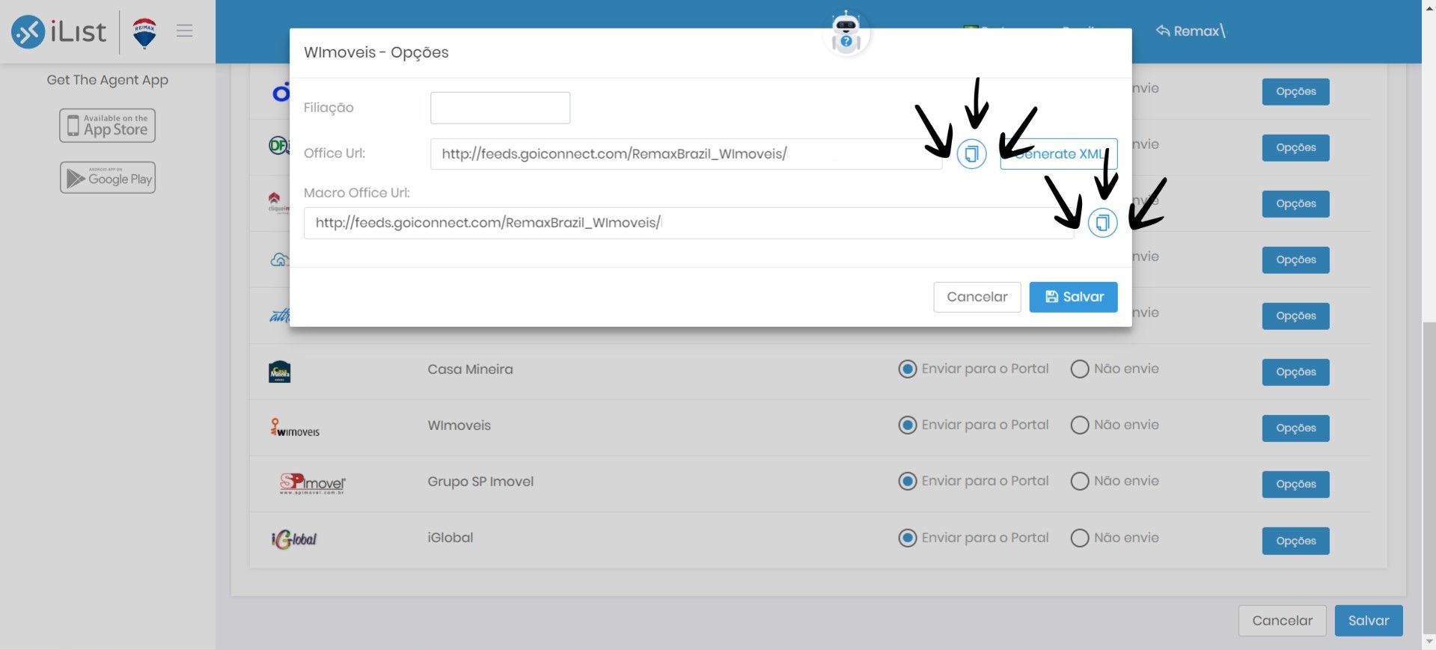The width and height of the screenshot is (1436, 650).
Task: Click the scrollbar down arrow
Action: point(1429,642)
